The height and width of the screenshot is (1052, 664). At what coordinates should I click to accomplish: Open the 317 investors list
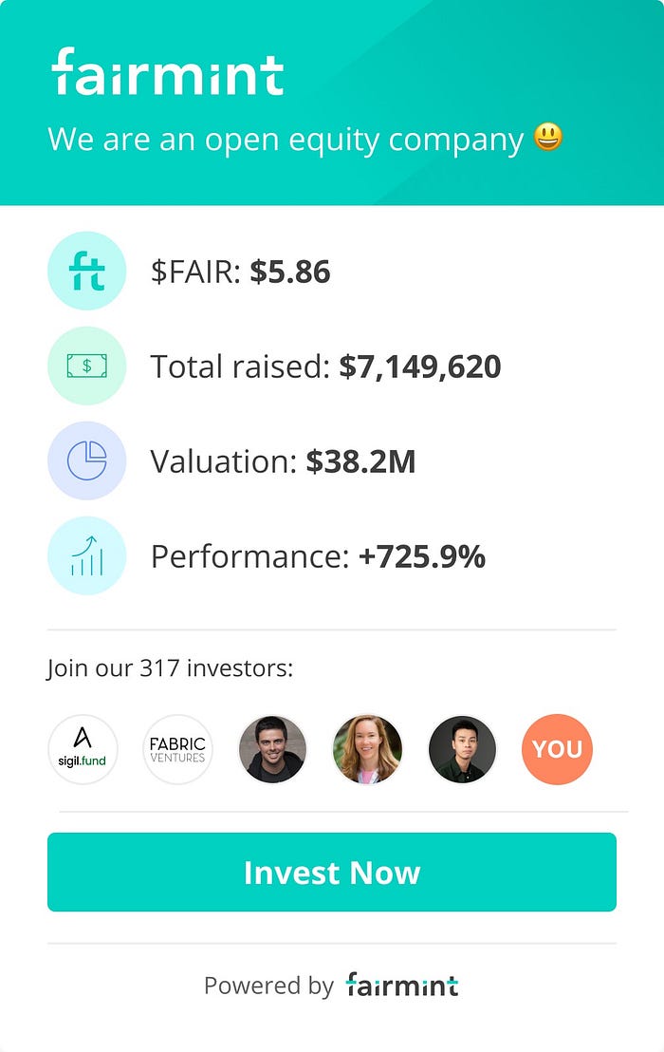click(x=173, y=667)
